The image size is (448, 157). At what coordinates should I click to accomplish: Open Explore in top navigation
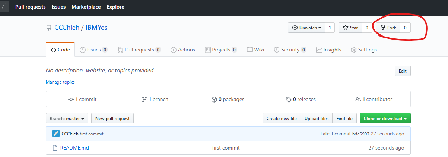pyautogui.click(x=115, y=7)
